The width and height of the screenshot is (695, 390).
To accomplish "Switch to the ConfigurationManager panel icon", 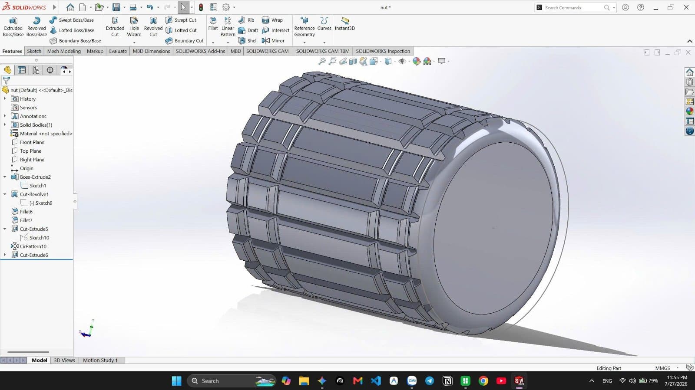I will 36,70.
